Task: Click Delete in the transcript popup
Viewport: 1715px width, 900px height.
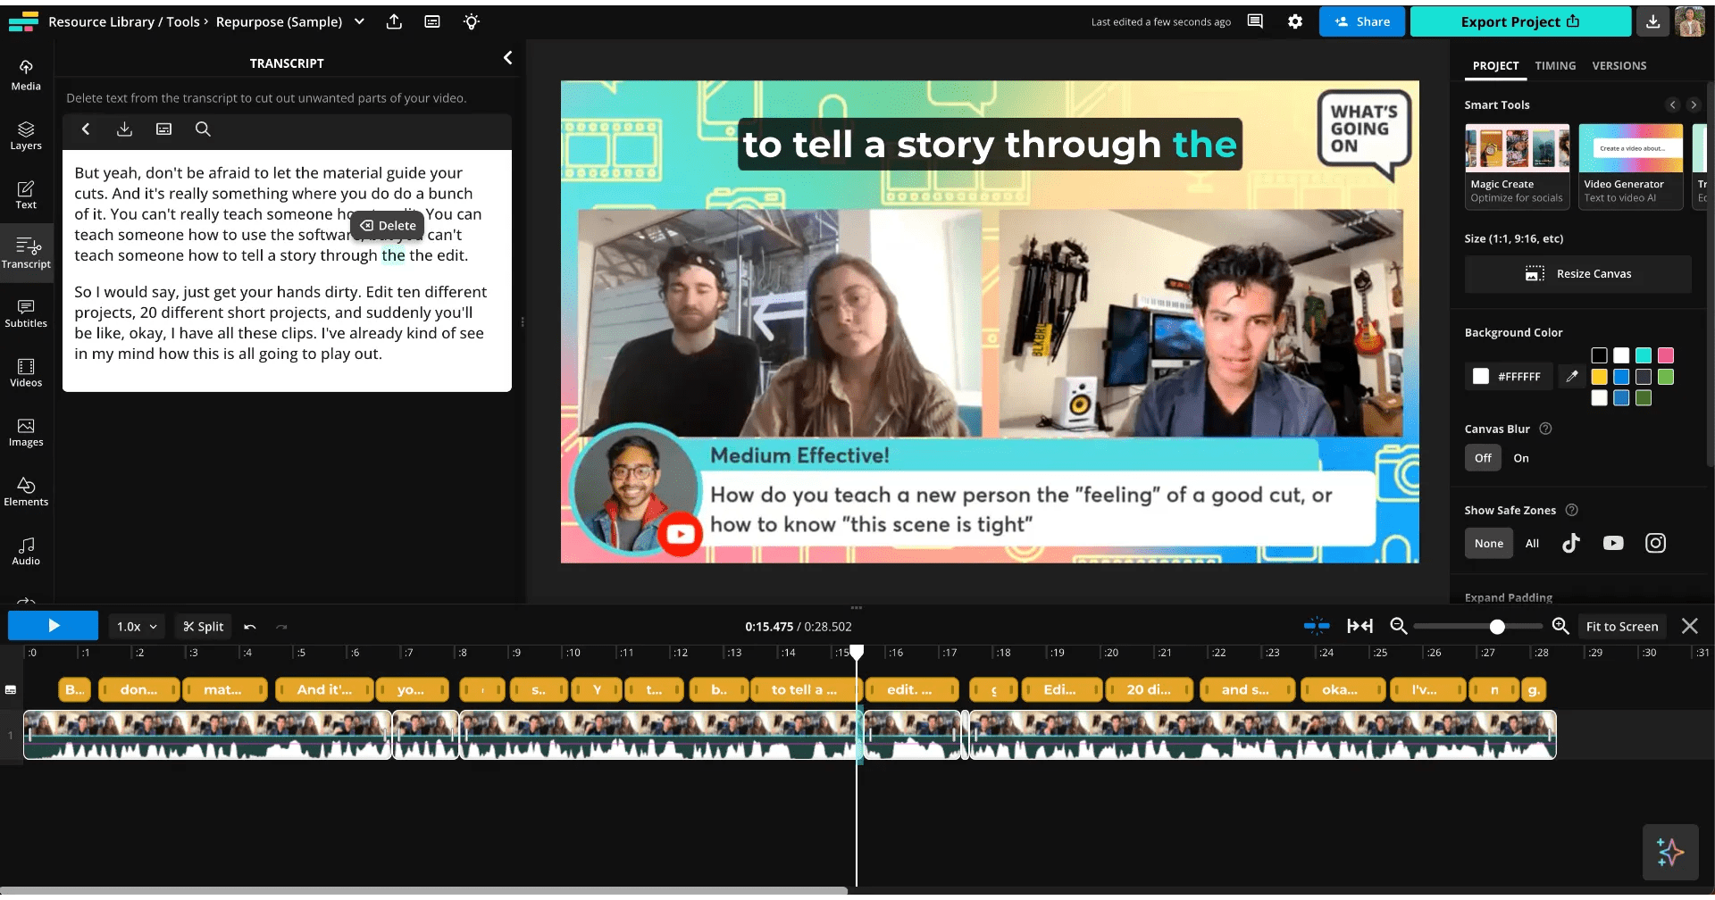Action: coord(388,226)
